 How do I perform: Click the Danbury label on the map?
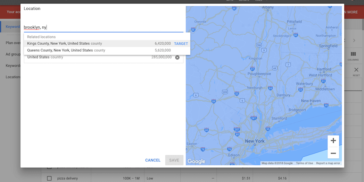(283, 95)
